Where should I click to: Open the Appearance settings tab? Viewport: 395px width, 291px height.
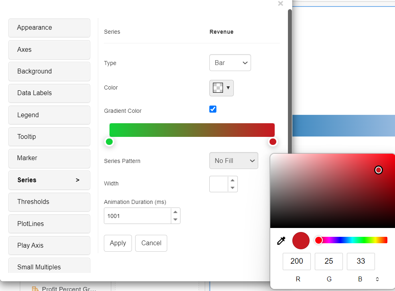pos(49,28)
